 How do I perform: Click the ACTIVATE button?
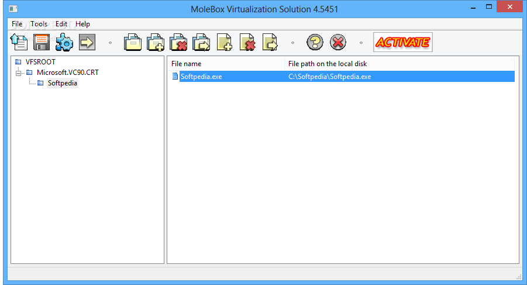click(402, 42)
